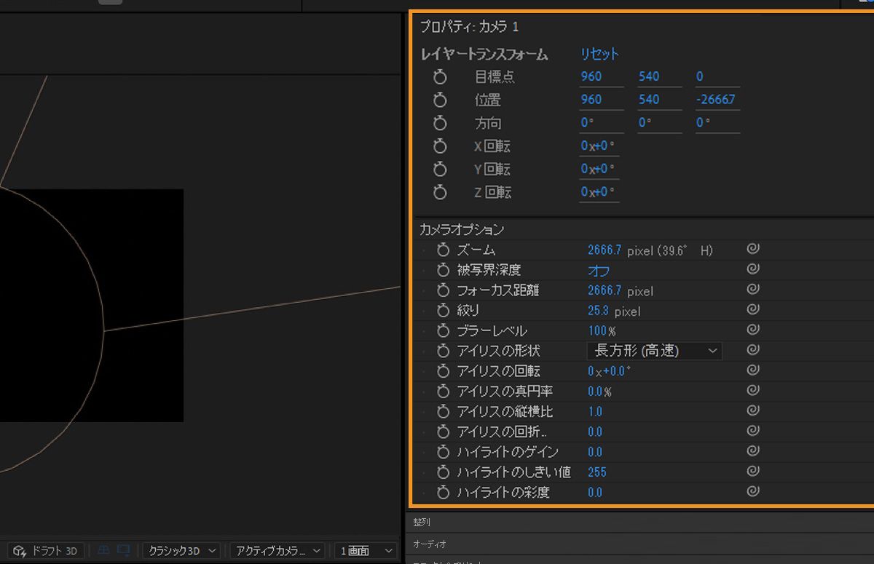Click the pick whip icon for アイリスの真円率
This screenshot has width=874, height=564.
[x=753, y=391]
